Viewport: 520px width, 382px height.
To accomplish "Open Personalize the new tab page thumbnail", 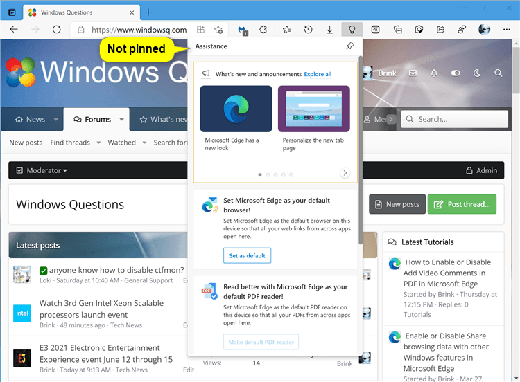I will click(x=313, y=109).
